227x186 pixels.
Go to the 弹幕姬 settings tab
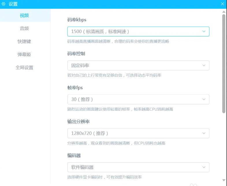click(x=24, y=55)
